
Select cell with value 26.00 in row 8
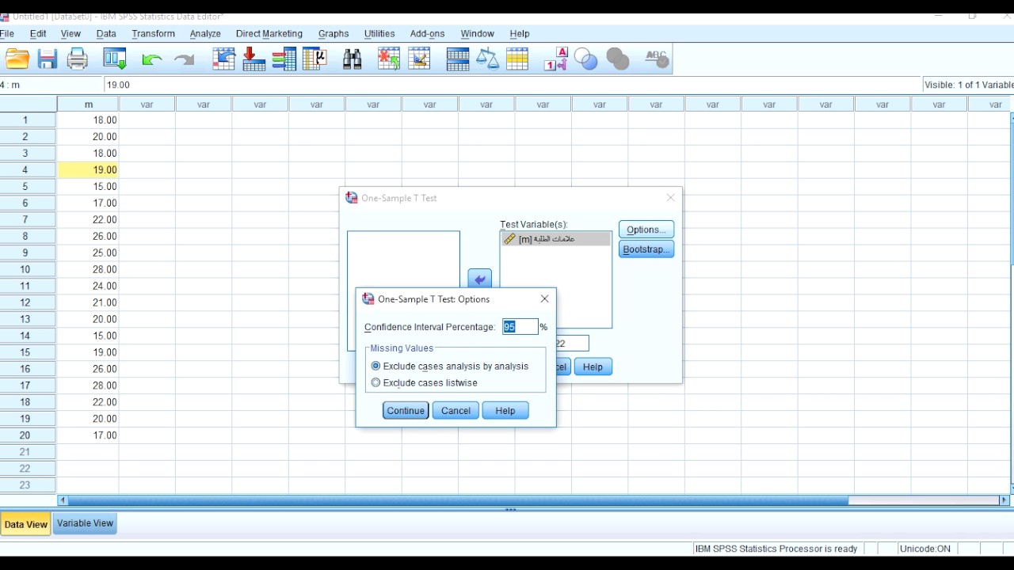coord(88,236)
